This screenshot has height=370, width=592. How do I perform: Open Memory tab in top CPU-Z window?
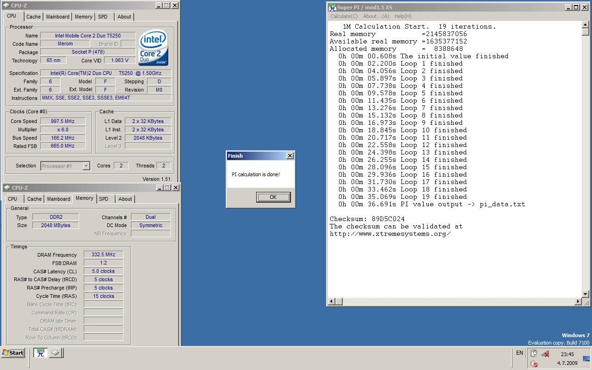click(x=84, y=17)
